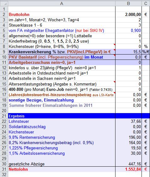Select the Steuerklasse value cell
The width and height of the screenshot is (150, 177).
(128, 25)
